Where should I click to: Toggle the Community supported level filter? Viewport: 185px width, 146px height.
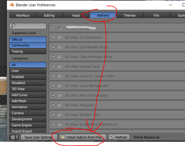point(28,45)
